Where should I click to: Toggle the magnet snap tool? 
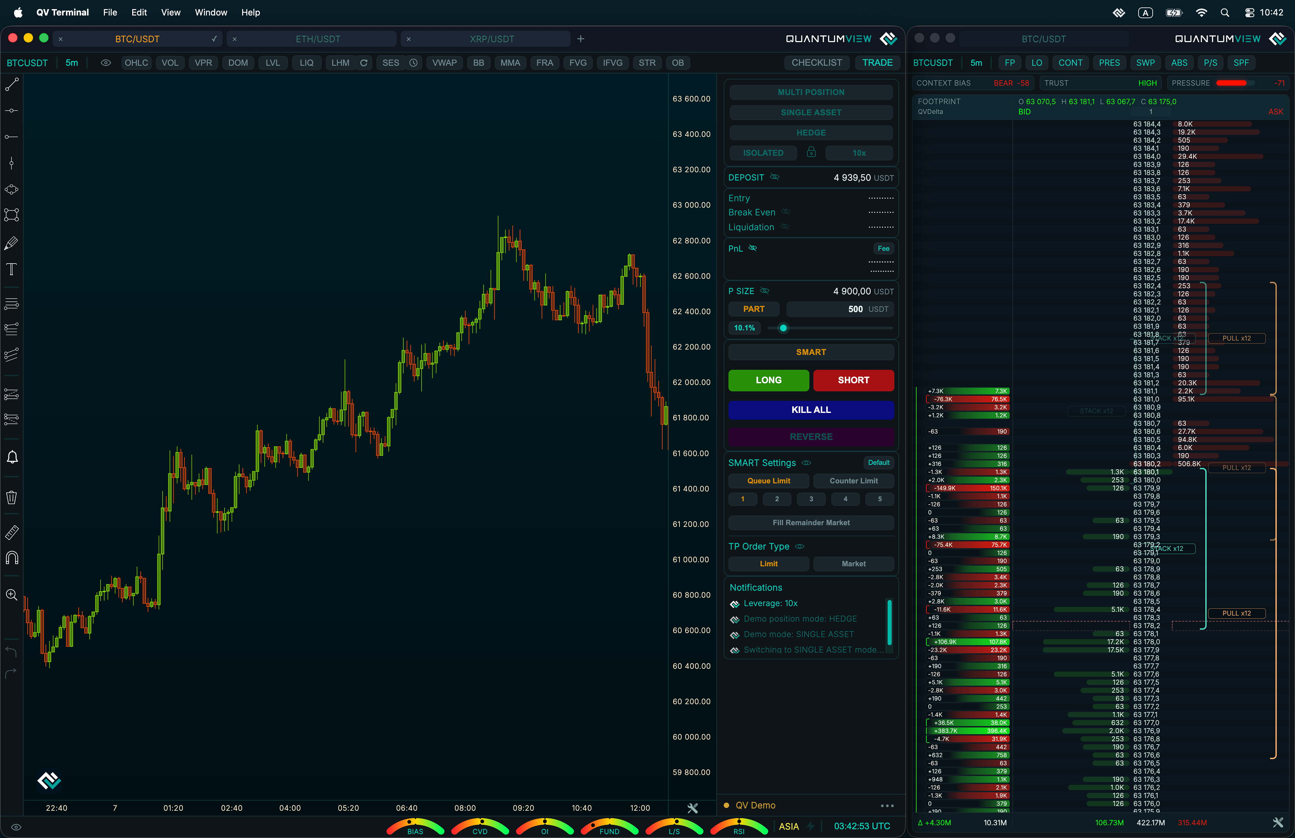coord(11,558)
